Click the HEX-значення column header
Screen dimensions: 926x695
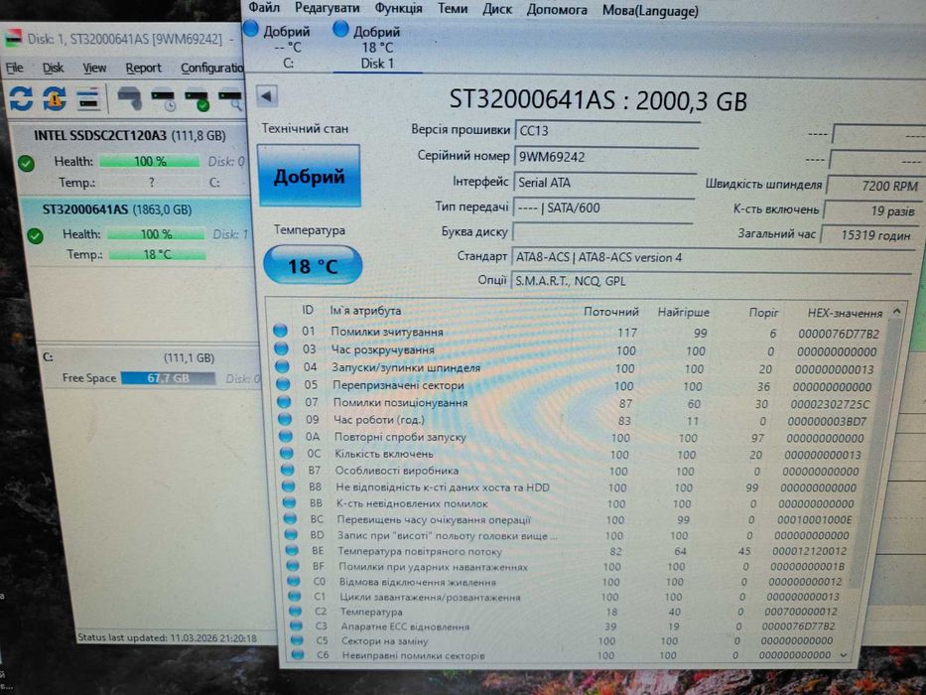coord(845,313)
